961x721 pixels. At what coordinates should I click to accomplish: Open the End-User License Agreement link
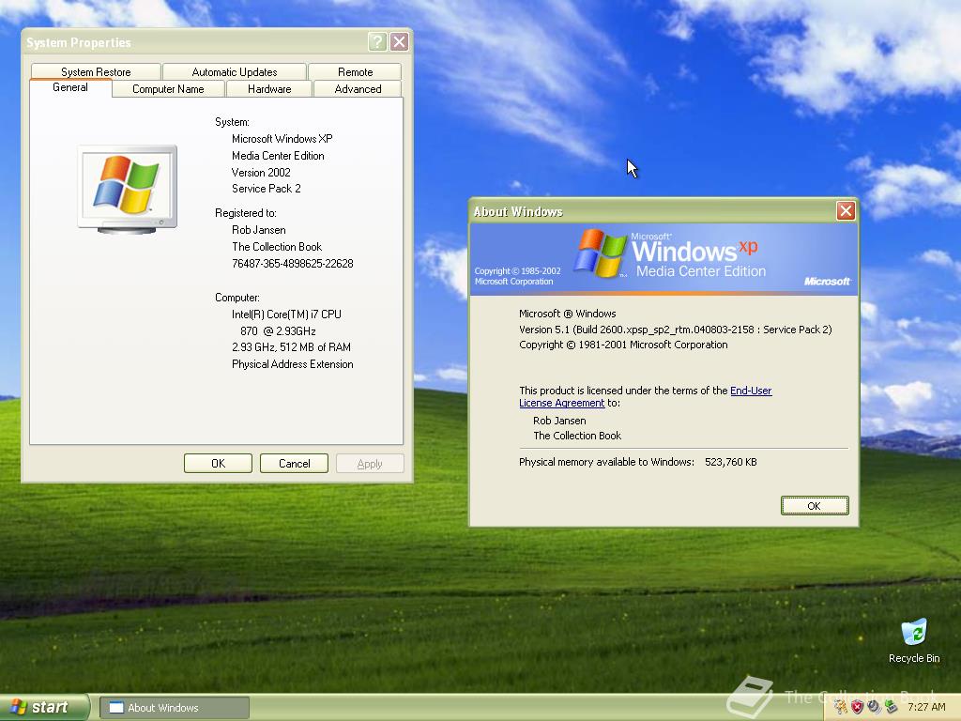point(646,397)
